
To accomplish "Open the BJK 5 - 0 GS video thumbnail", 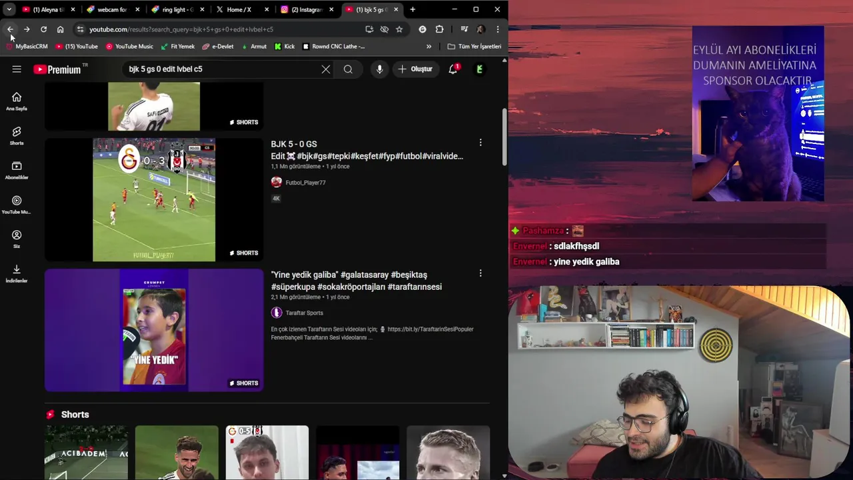I will click(154, 200).
